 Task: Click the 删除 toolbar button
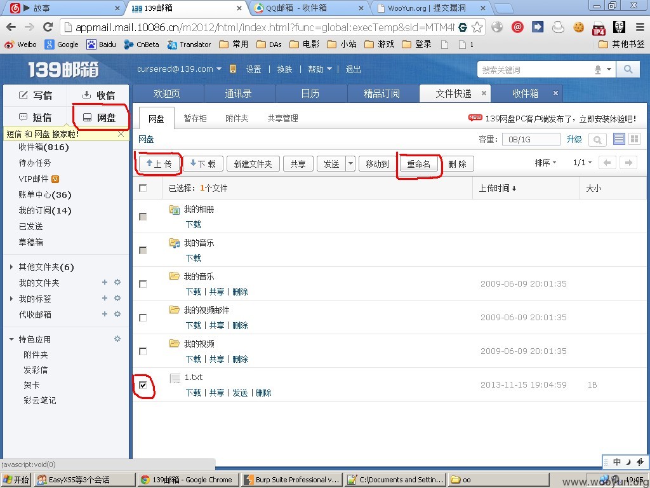457,164
